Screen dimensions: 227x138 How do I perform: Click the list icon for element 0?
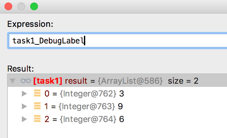coord(37,93)
